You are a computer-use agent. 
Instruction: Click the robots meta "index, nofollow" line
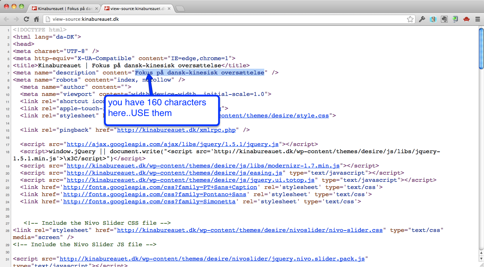[99, 80]
